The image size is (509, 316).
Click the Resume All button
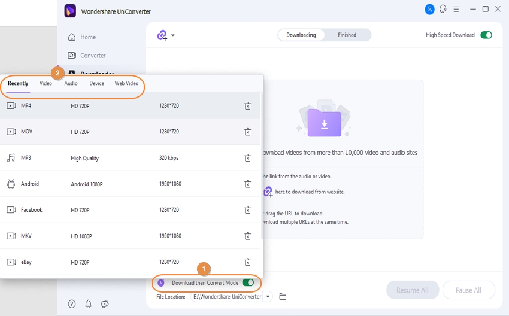click(412, 290)
